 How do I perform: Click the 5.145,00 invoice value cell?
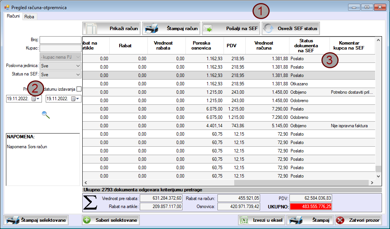267,126
